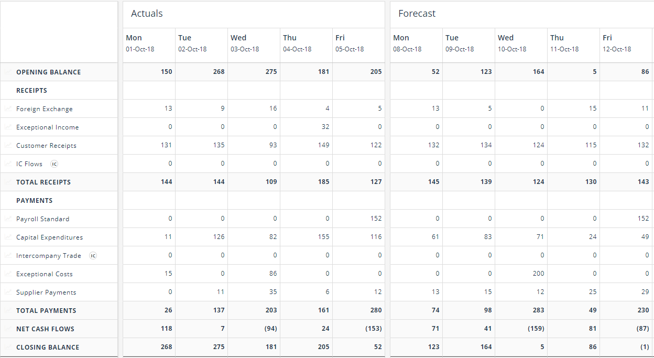Click the chart icon next to Payroll Standard
This screenshot has height=358, width=654.
pos(8,219)
